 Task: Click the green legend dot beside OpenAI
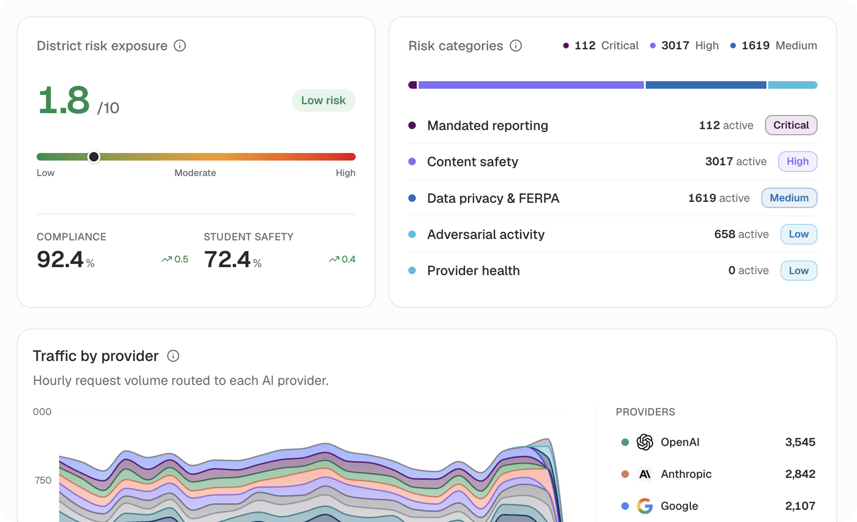tap(625, 442)
